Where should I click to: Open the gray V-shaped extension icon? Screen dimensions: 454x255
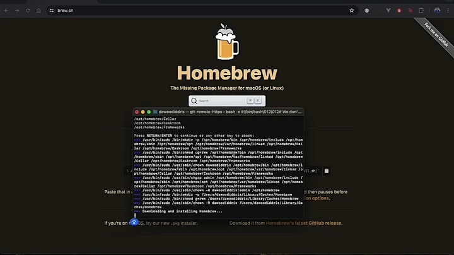pyautogui.click(x=388, y=11)
